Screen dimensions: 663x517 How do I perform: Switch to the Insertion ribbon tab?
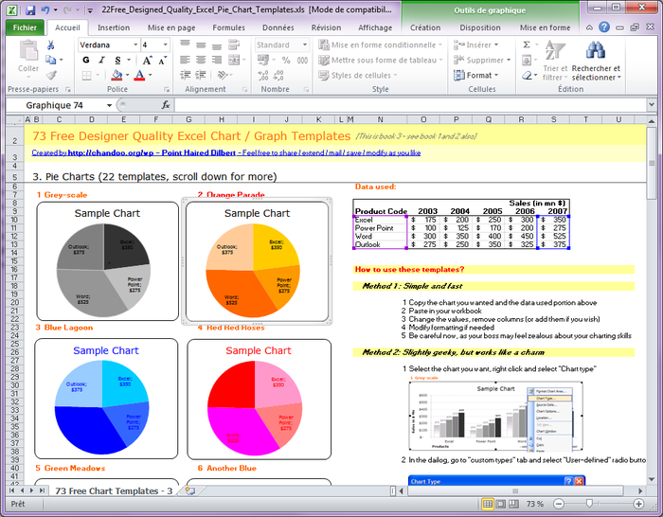(x=114, y=27)
